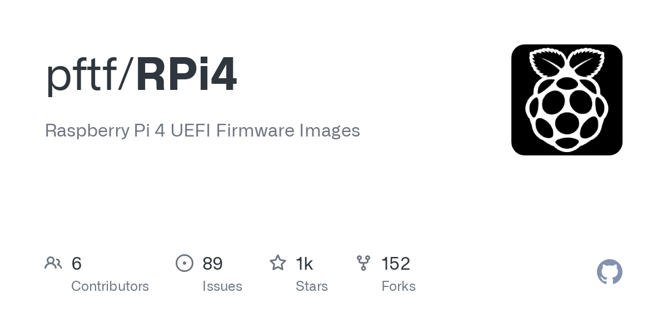The height and width of the screenshot is (333, 667).
Task: Open the Contributors label
Action: 110,286
